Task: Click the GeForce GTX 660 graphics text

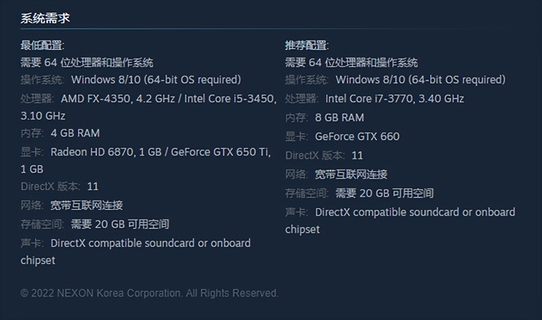Action: (357, 136)
